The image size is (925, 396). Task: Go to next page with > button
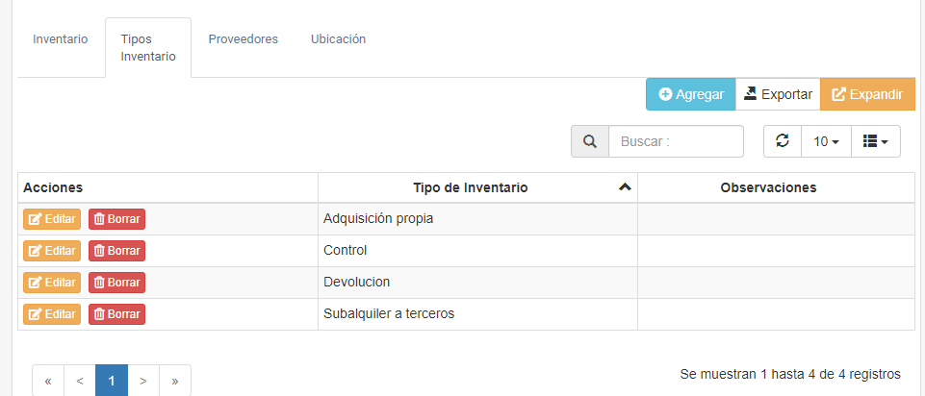pos(143,381)
